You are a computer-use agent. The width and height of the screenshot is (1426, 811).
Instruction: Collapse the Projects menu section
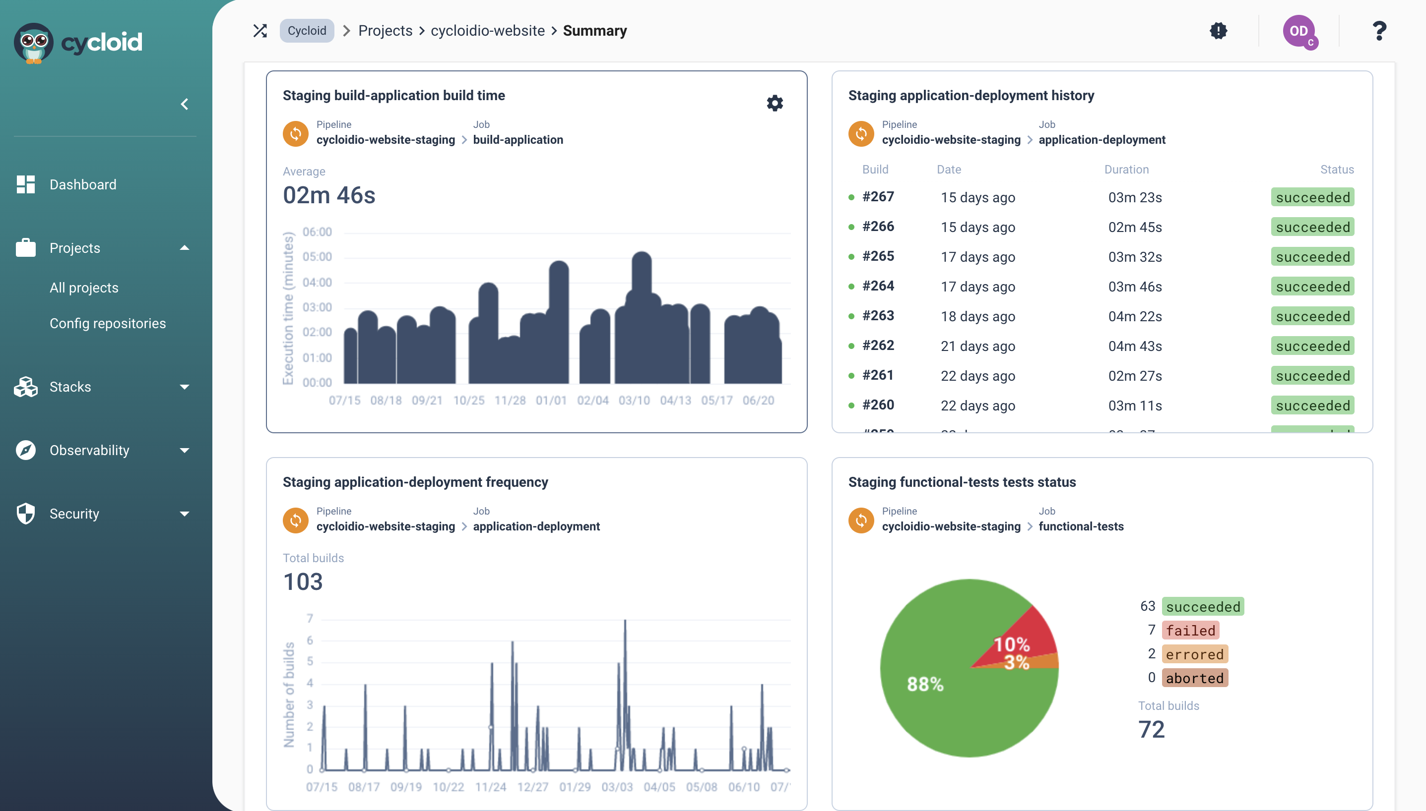coord(185,248)
